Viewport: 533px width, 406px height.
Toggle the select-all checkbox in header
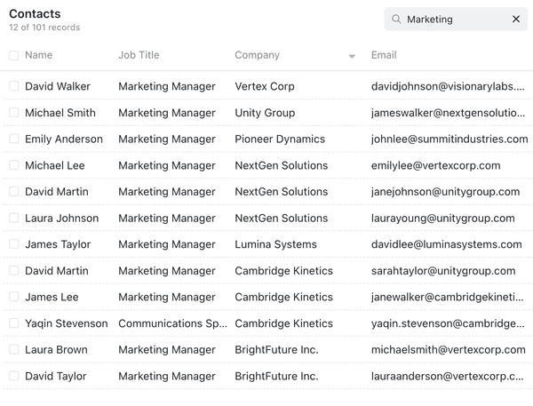pyautogui.click(x=13, y=55)
